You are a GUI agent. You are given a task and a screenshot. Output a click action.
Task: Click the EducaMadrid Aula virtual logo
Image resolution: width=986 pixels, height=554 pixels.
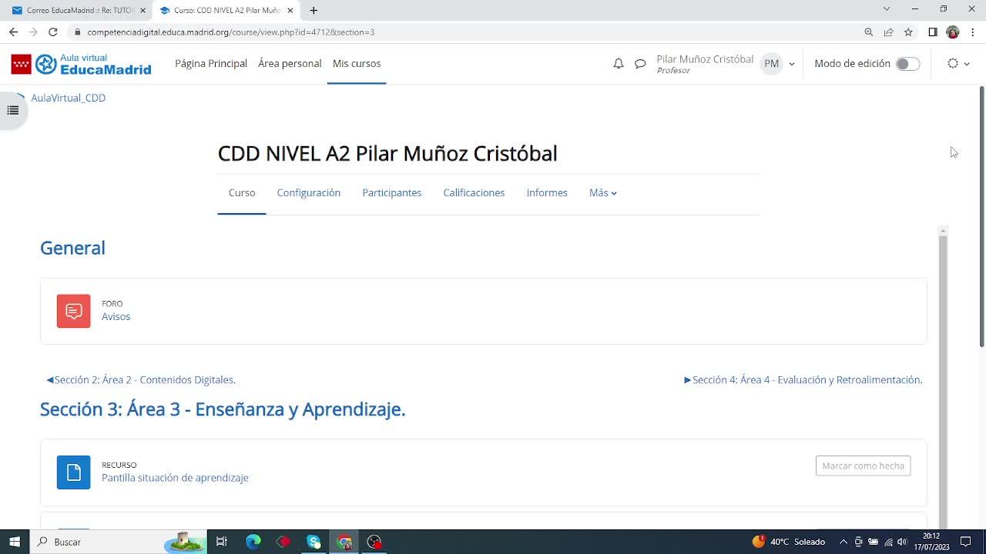(x=81, y=64)
